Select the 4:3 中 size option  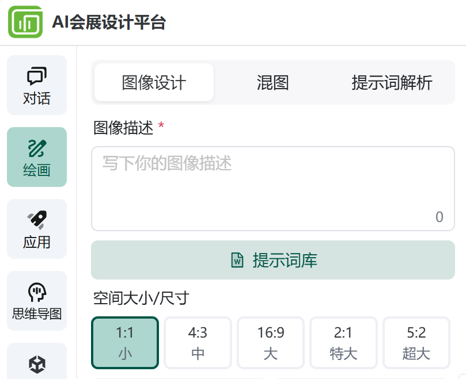[x=198, y=343]
